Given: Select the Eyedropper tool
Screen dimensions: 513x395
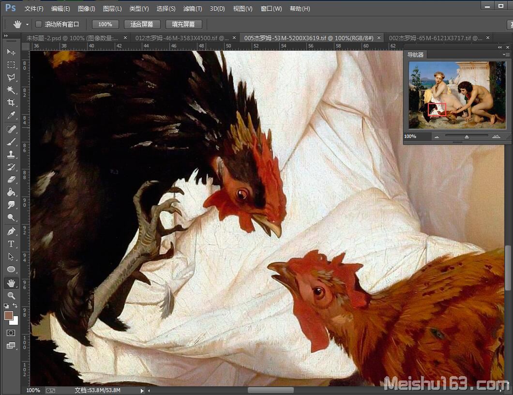Looking at the screenshot, I should [11, 115].
